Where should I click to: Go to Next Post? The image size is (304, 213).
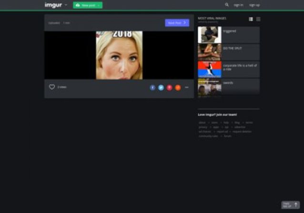click(177, 23)
